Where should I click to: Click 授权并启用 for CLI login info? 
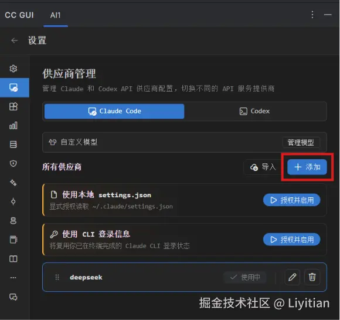point(292,240)
